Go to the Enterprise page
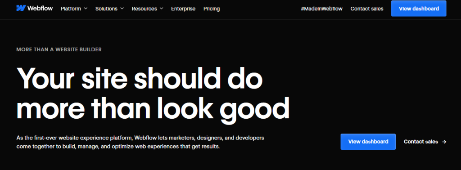This screenshot has width=461, height=170. [x=183, y=9]
